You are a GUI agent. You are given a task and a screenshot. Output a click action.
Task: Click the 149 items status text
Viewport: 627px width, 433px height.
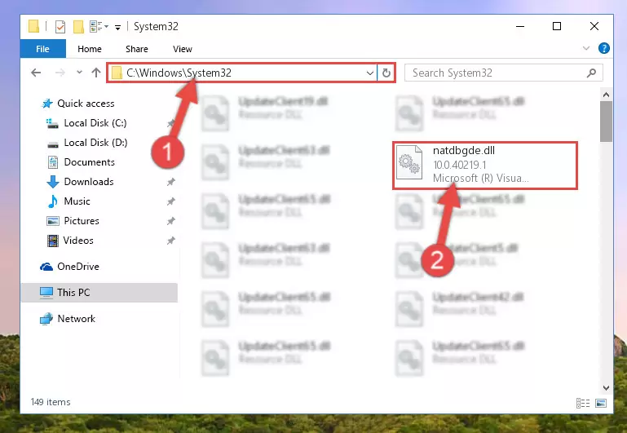point(51,402)
